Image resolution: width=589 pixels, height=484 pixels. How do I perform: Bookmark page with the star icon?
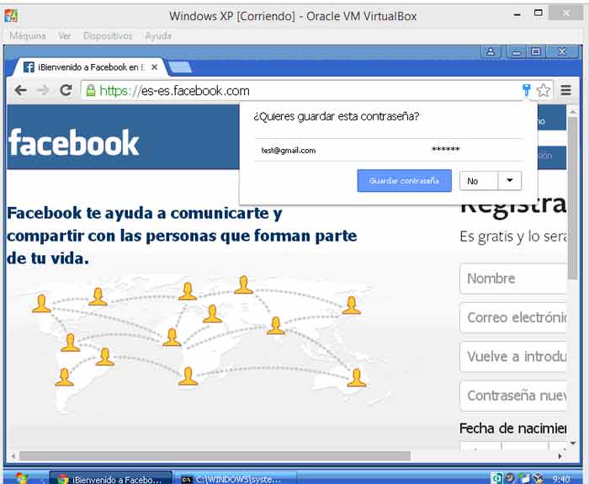tap(544, 91)
